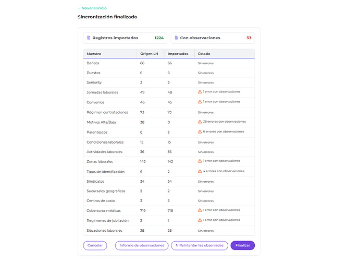Select the Tipos de identificación row name
This screenshot has height=261, width=359.
pyautogui.click(x=106, y=172)
